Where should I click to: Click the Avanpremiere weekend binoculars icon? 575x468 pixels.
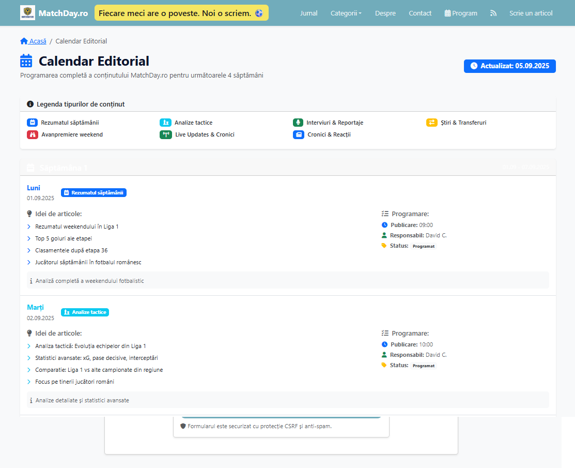coord(32,134)
